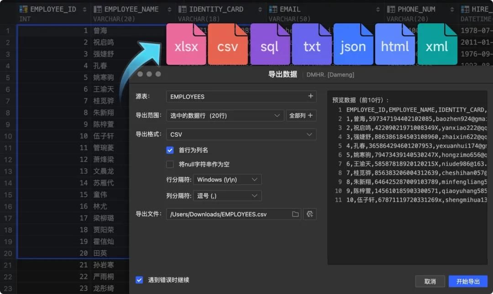Open 导出格式 CSV dropdown
Viewport: 493px width, 294px height.
241,134
